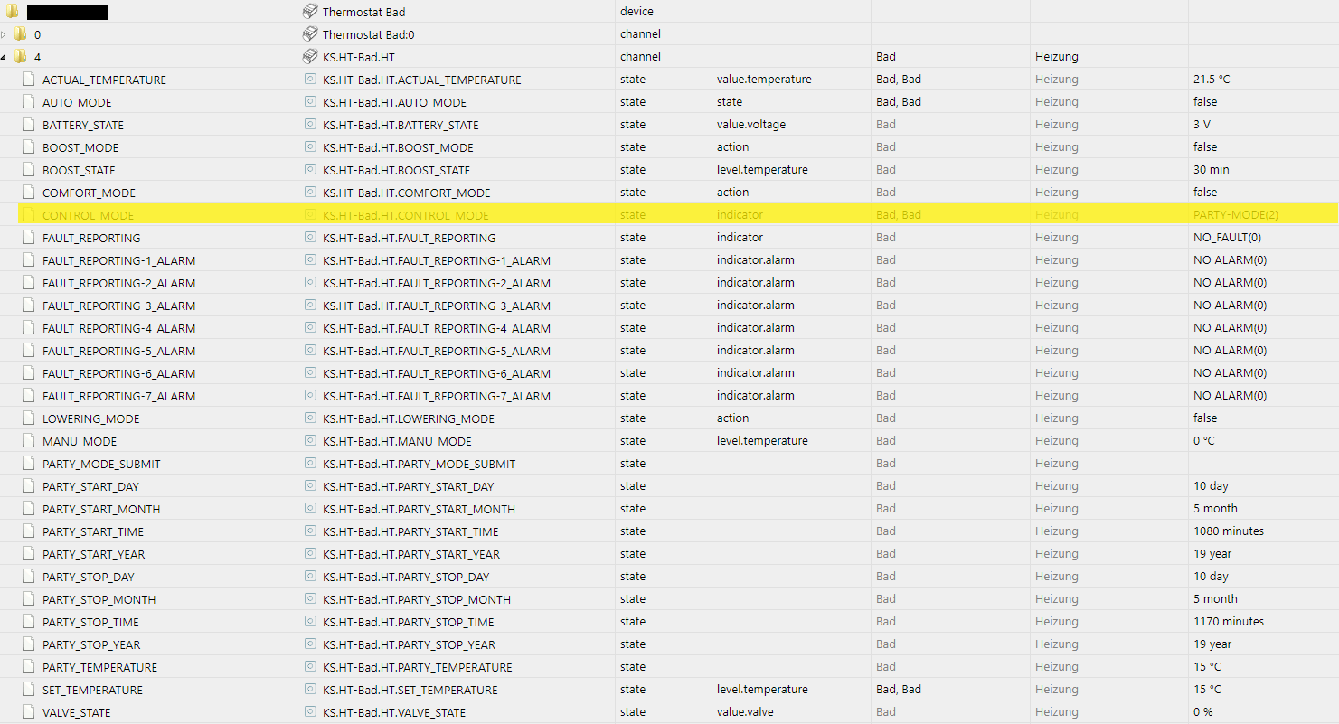
Task: Click the channel icon beside Thermostat Bad:0
Action: 310,34
